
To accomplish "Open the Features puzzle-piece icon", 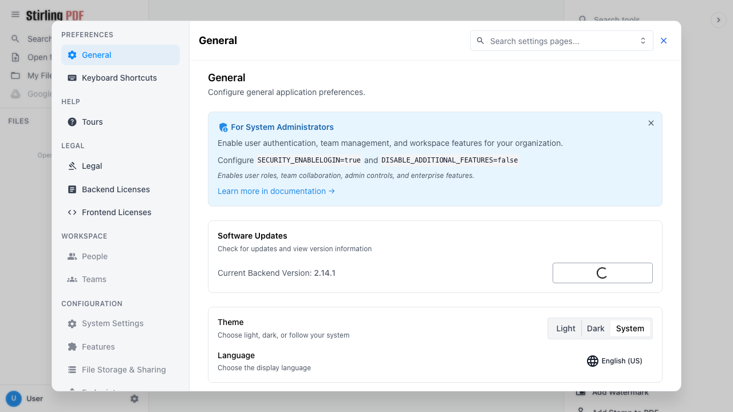I will tap(72, 347).
